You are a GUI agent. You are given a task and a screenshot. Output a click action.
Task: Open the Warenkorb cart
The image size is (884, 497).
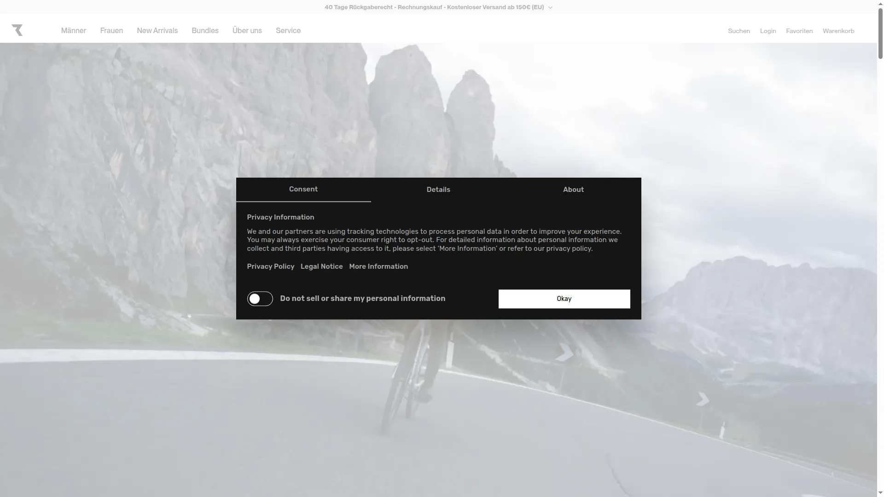(838, 31)
